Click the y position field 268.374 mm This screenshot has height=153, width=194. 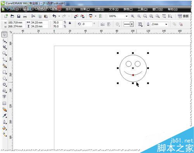point(16,26)
